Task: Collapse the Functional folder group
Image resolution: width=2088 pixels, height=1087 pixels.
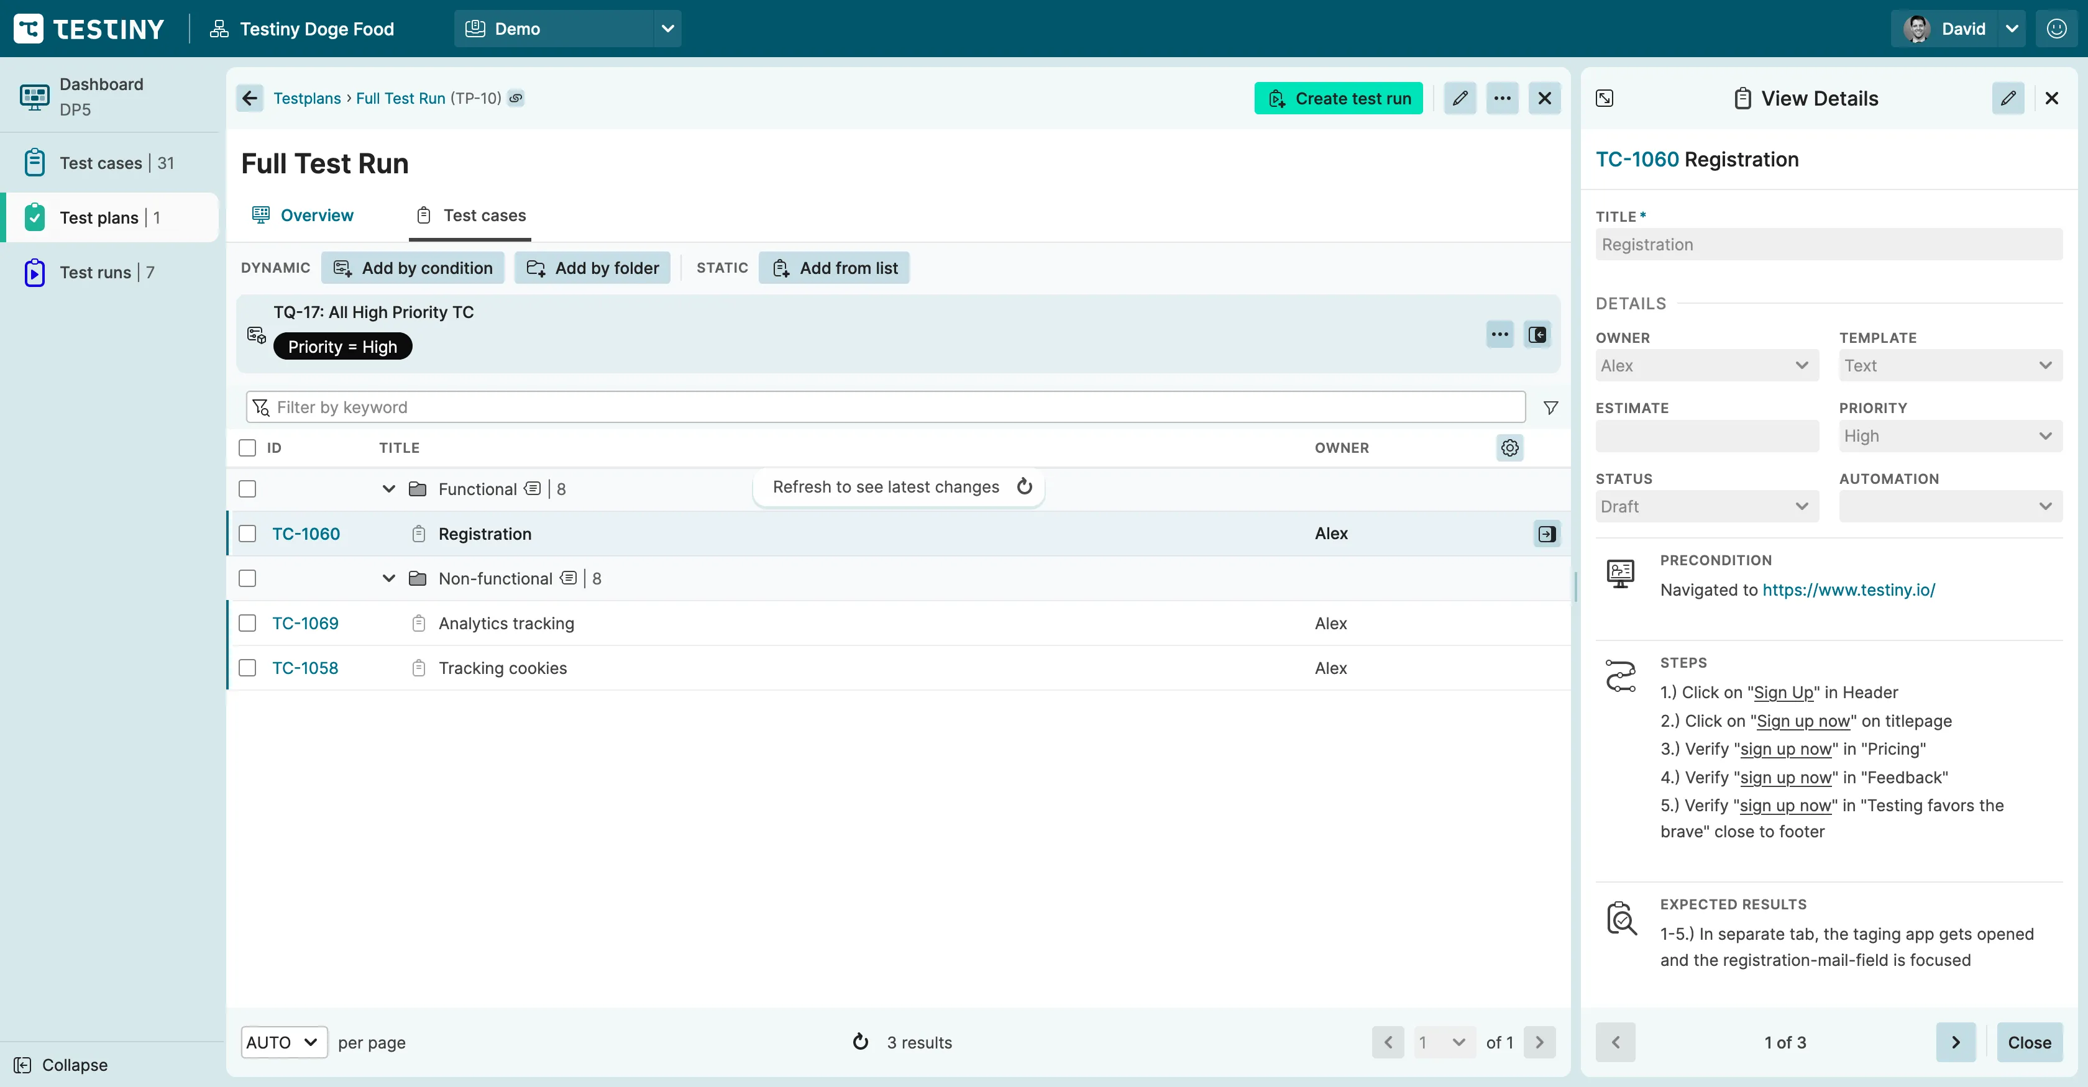Action: 388,489
